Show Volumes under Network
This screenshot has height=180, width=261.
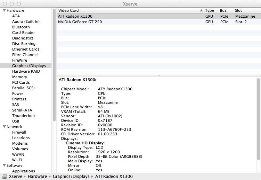click(x=20, y=149)
